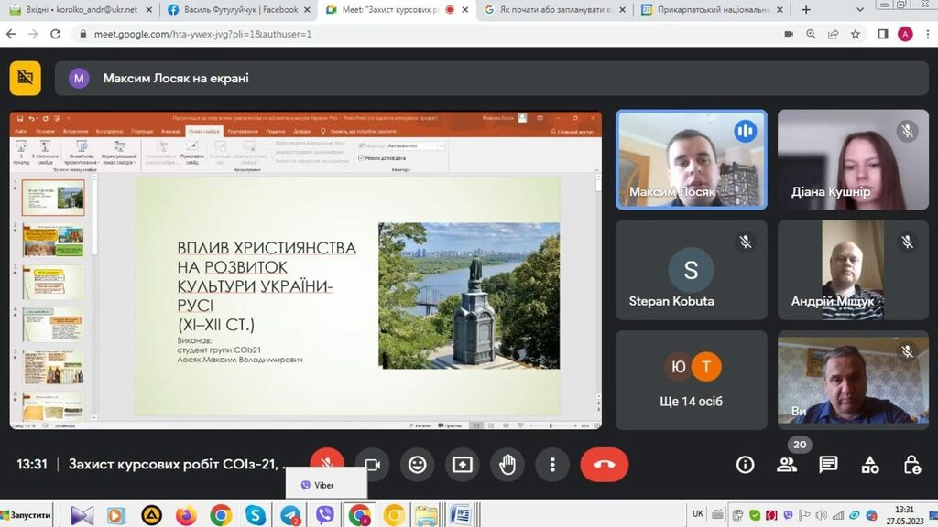Toggle the camera button in Meet
938x527 pixels.
(372, 464)
